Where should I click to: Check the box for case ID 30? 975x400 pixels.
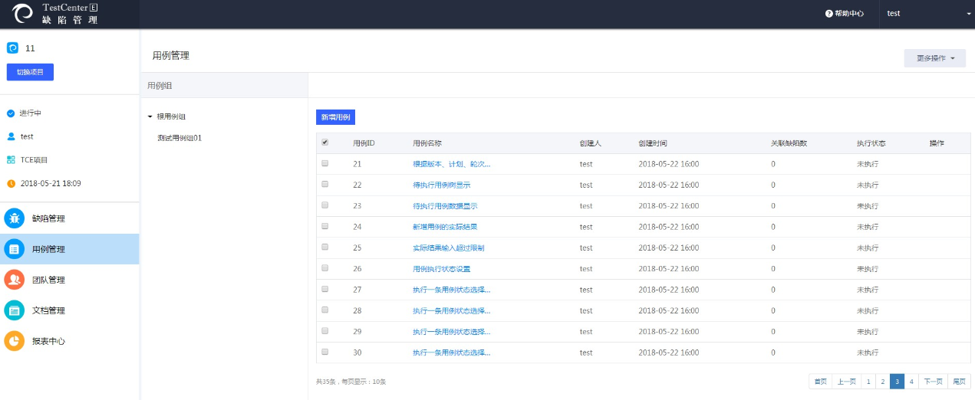point(324,352)
